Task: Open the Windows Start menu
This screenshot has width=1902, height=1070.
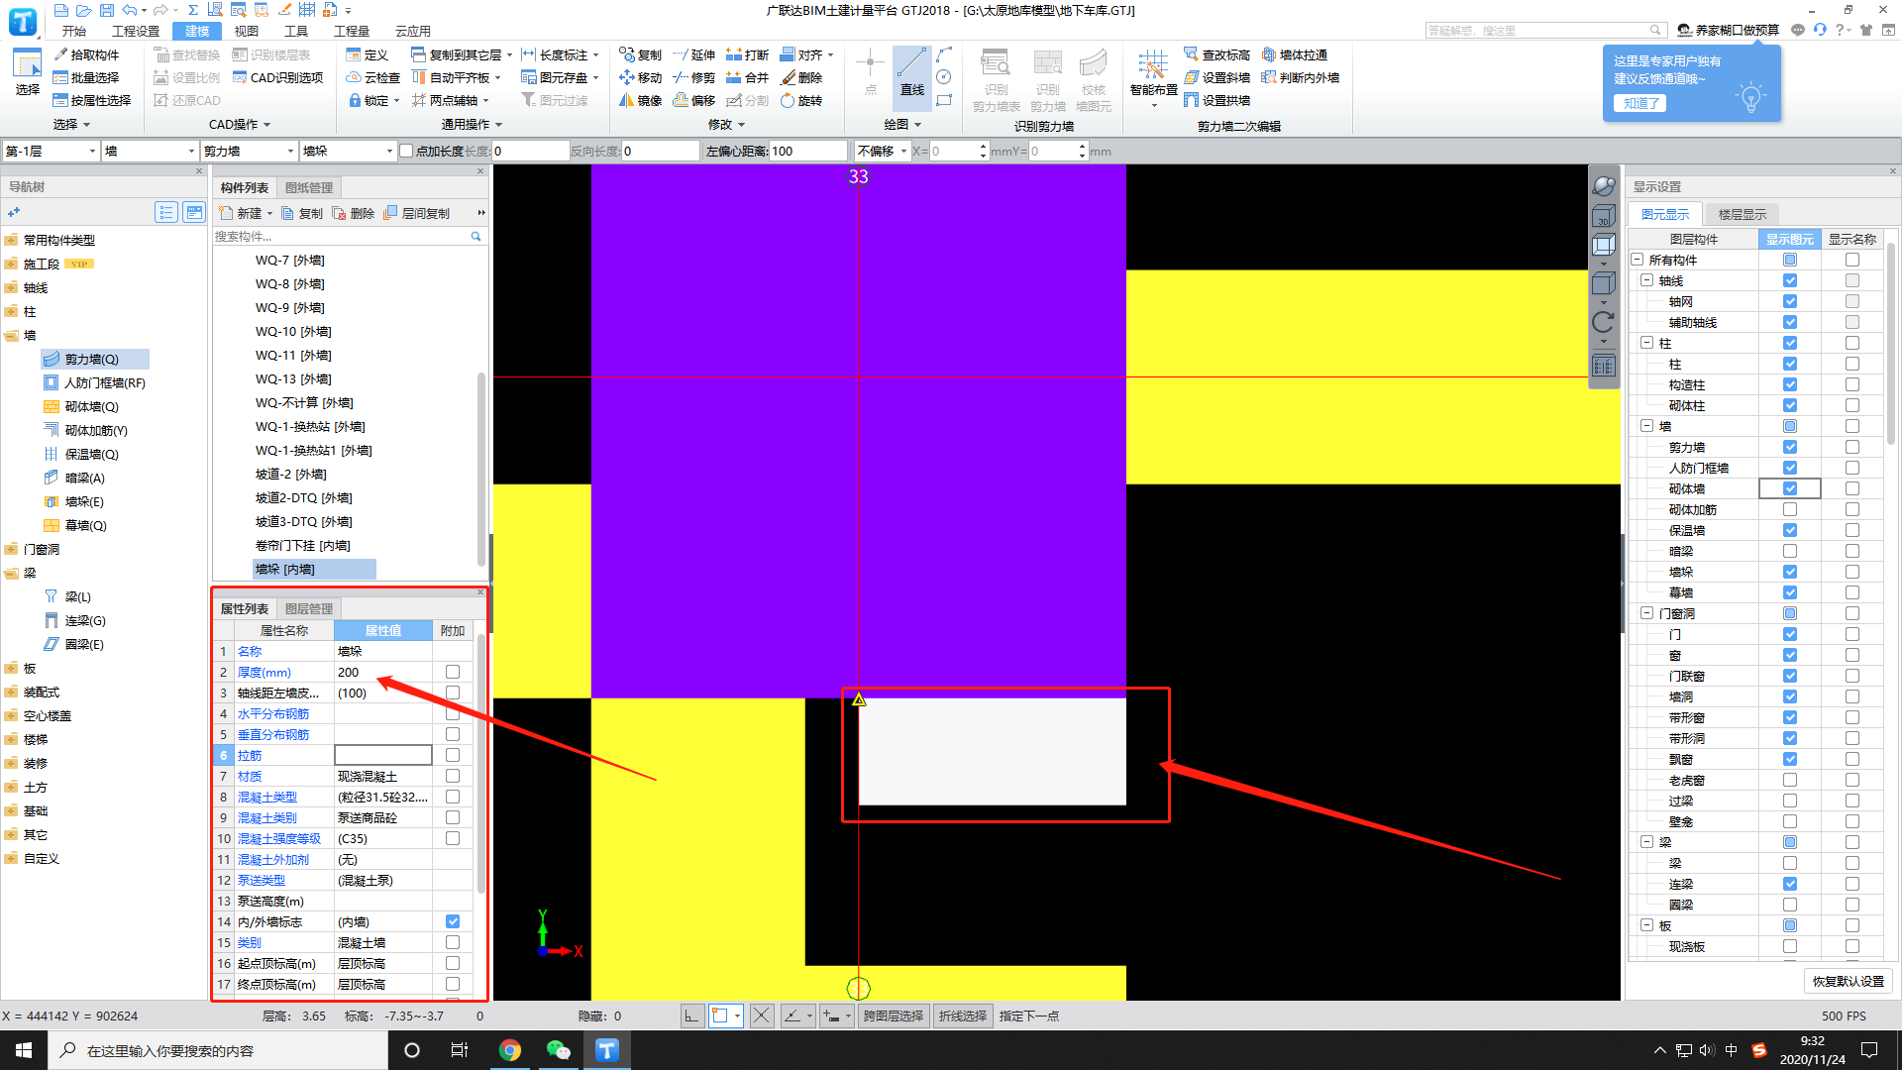Action: point(24,1050)
